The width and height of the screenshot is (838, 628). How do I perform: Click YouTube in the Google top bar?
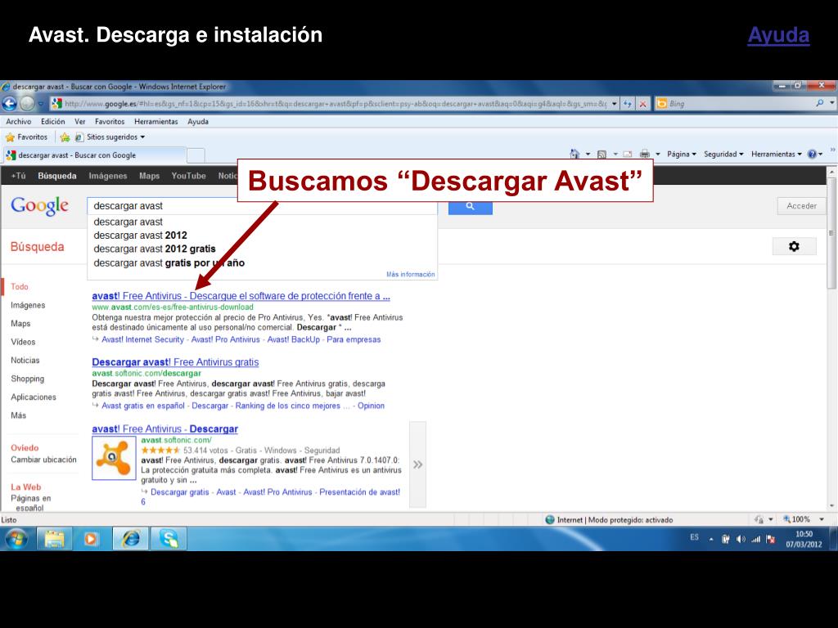[189, 176]
